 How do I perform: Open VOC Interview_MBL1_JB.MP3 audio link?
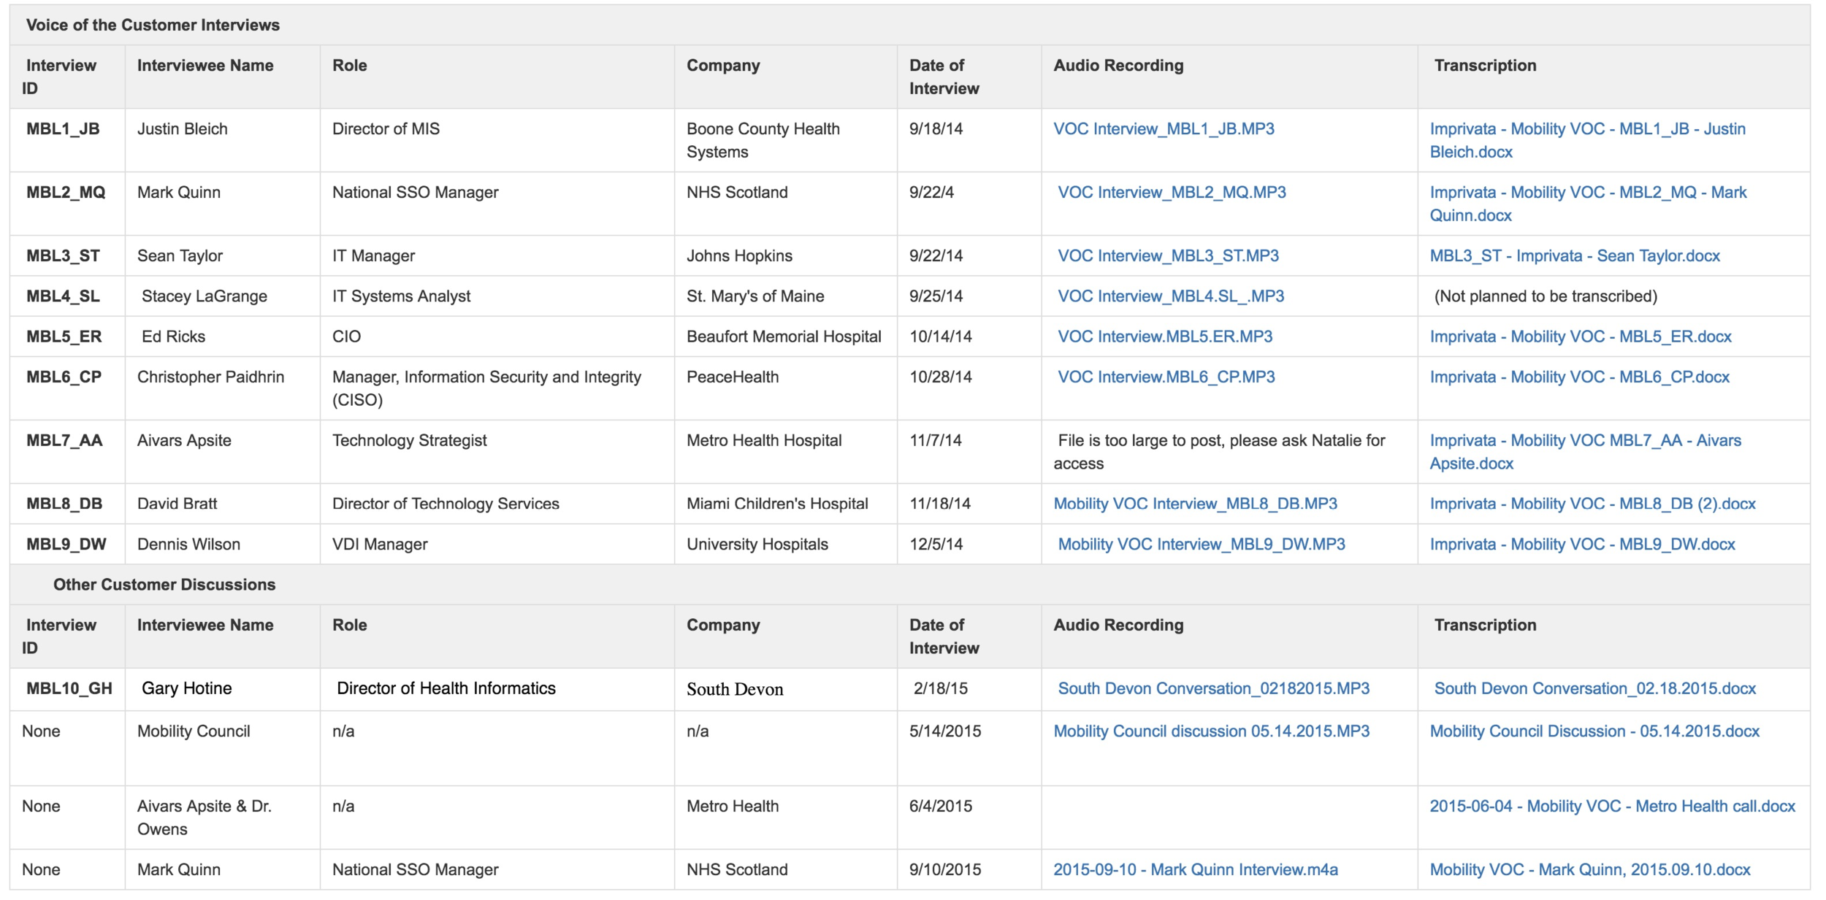(1163, 129)
